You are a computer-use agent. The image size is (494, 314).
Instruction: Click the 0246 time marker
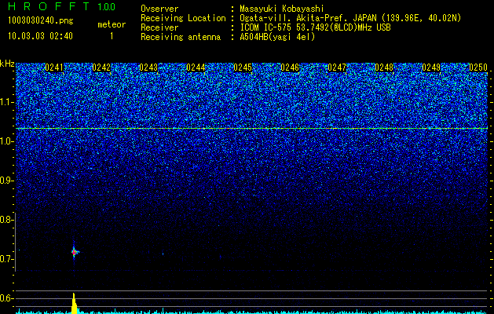click(290, 68)
